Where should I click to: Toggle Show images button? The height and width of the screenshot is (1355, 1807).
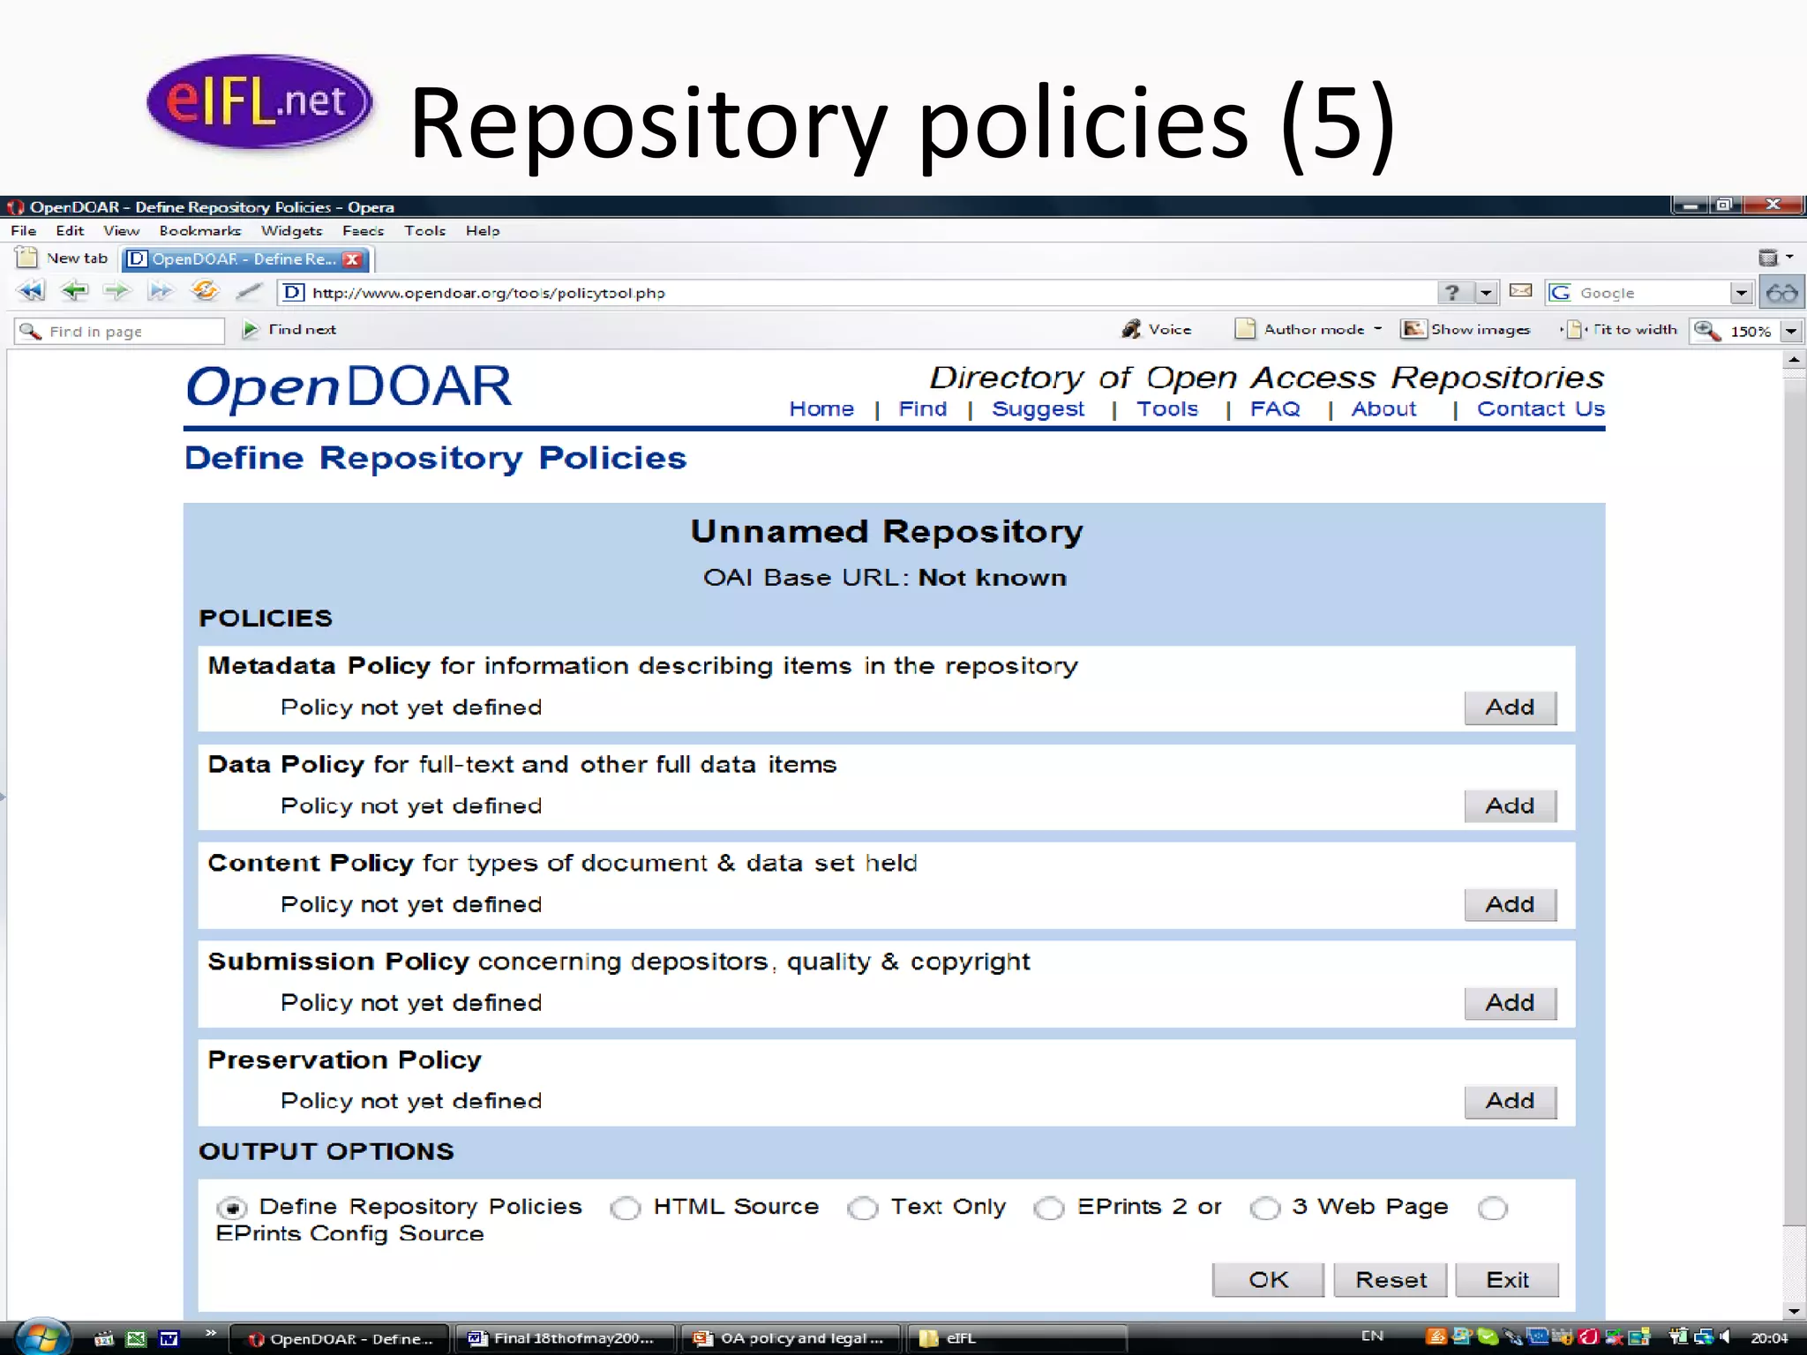[x=1466, y=329]
